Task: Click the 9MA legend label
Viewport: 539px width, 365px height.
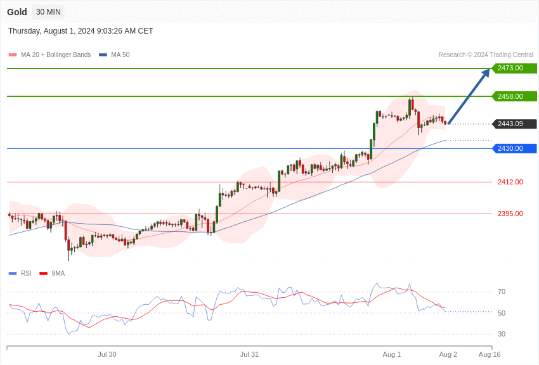Action: click(58, 273)
